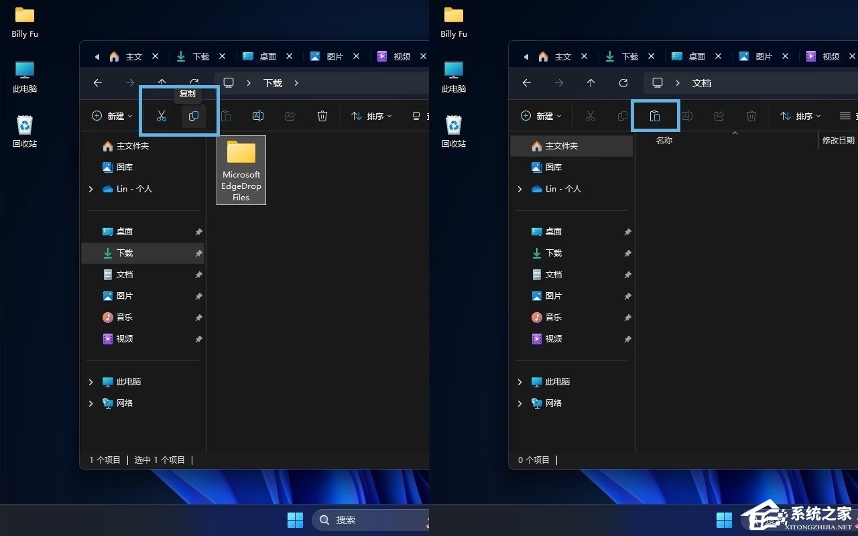858x536 pixels.
Task: Click the Share icon in the right window toolbar
Action: point(719,116)
